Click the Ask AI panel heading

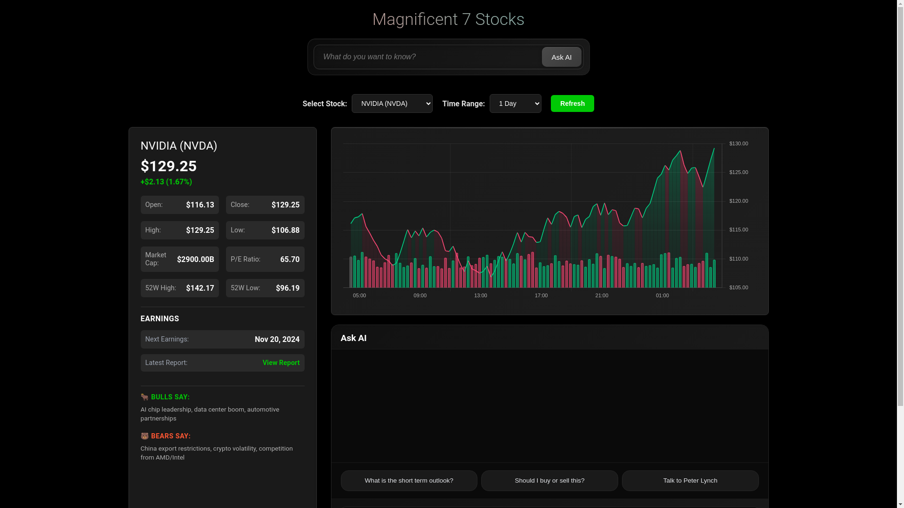[x=353, y=338]
